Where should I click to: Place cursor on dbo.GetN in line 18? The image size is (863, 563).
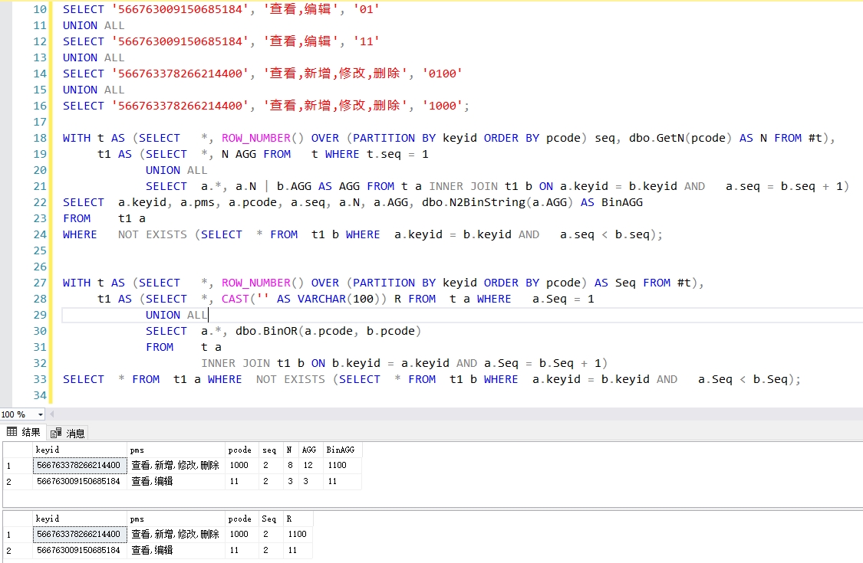(656, 138)
